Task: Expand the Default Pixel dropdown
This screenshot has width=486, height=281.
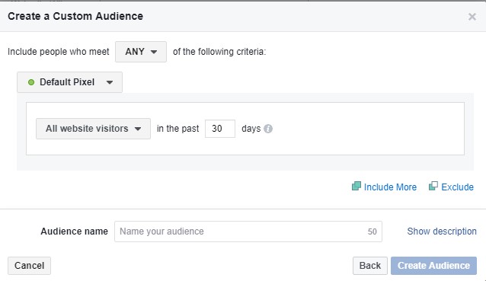Action: pyautogui.click(x=70, y=82)
